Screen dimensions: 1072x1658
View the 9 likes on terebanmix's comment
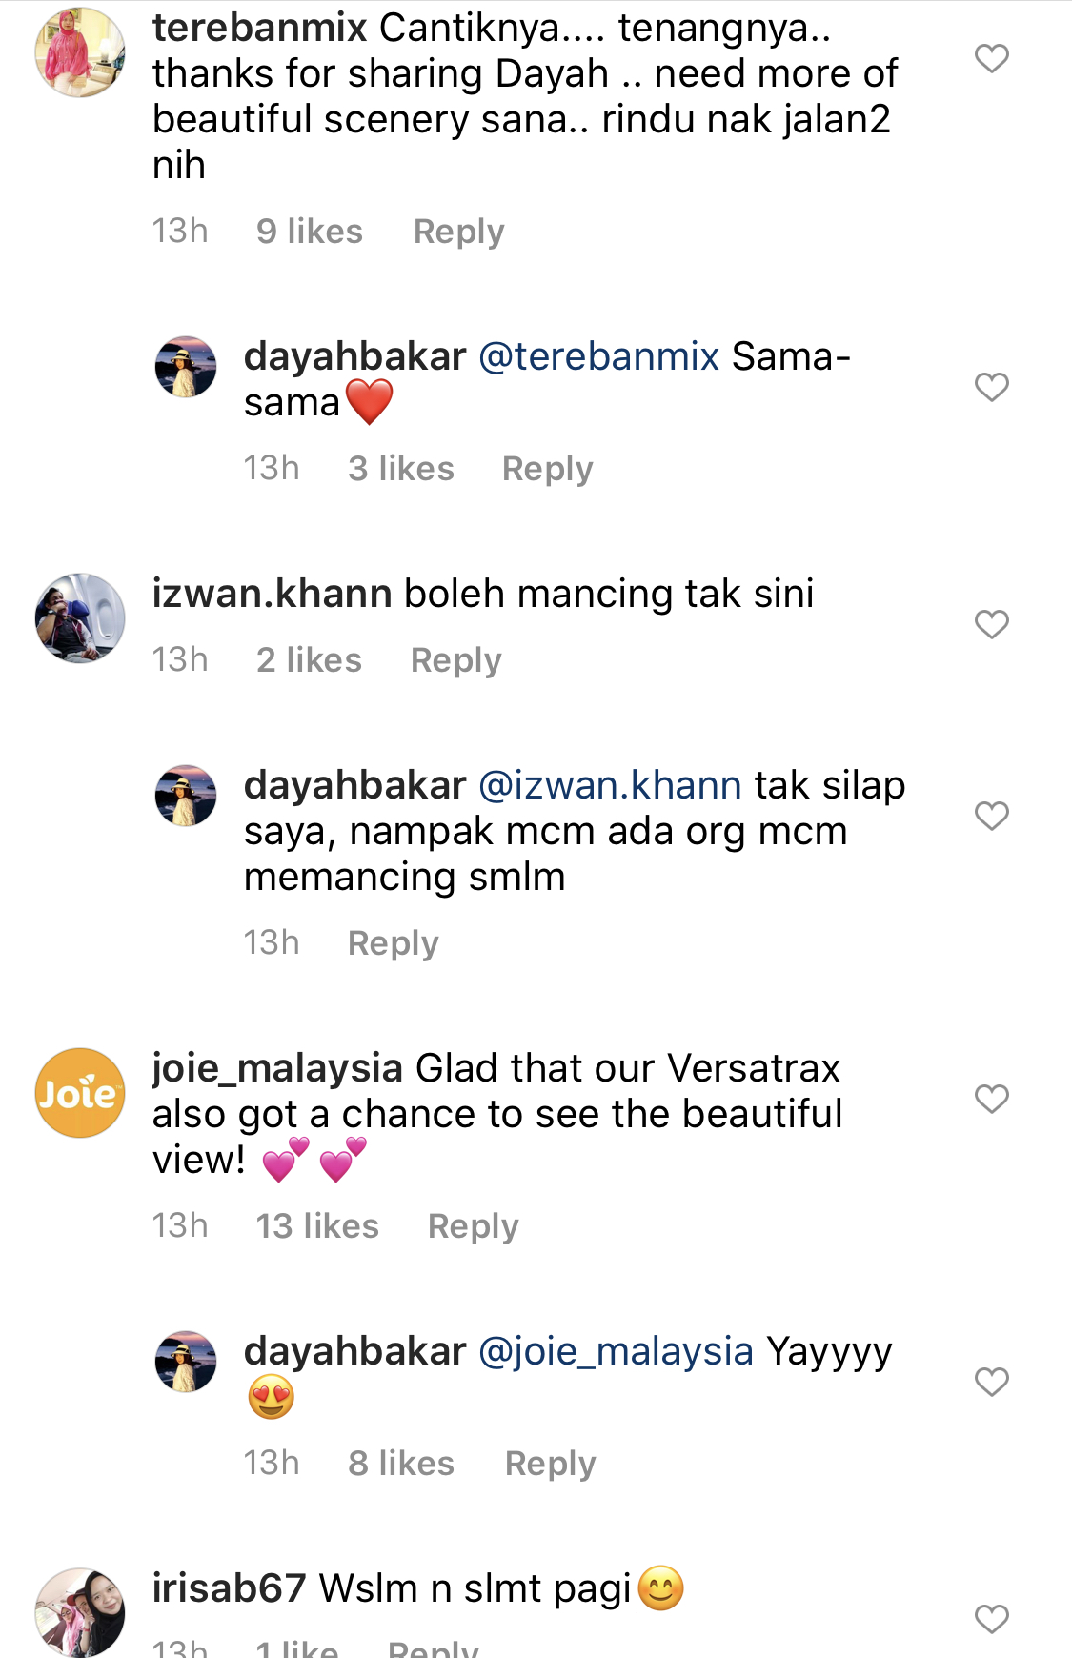point(310,232)
